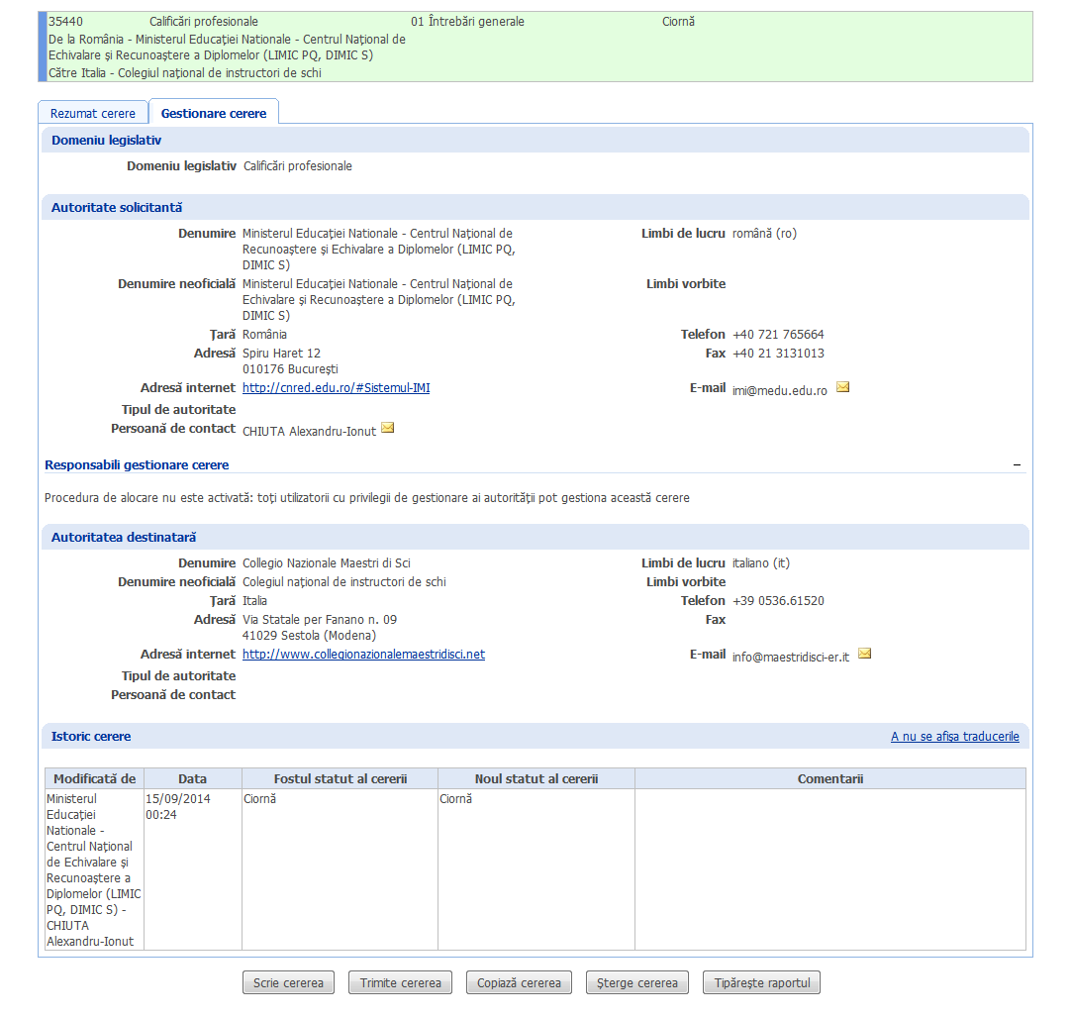Click the Copiază cererea button
Screen dimensions: 1071x1018
[x=520, y=982]
